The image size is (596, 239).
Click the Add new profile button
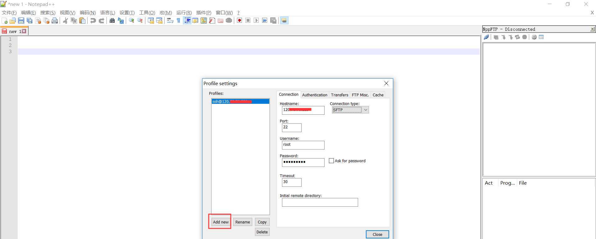[221, 222]
